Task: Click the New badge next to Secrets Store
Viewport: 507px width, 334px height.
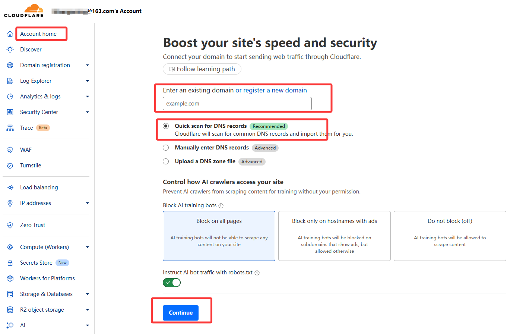Action: click(x=62, y=263)
